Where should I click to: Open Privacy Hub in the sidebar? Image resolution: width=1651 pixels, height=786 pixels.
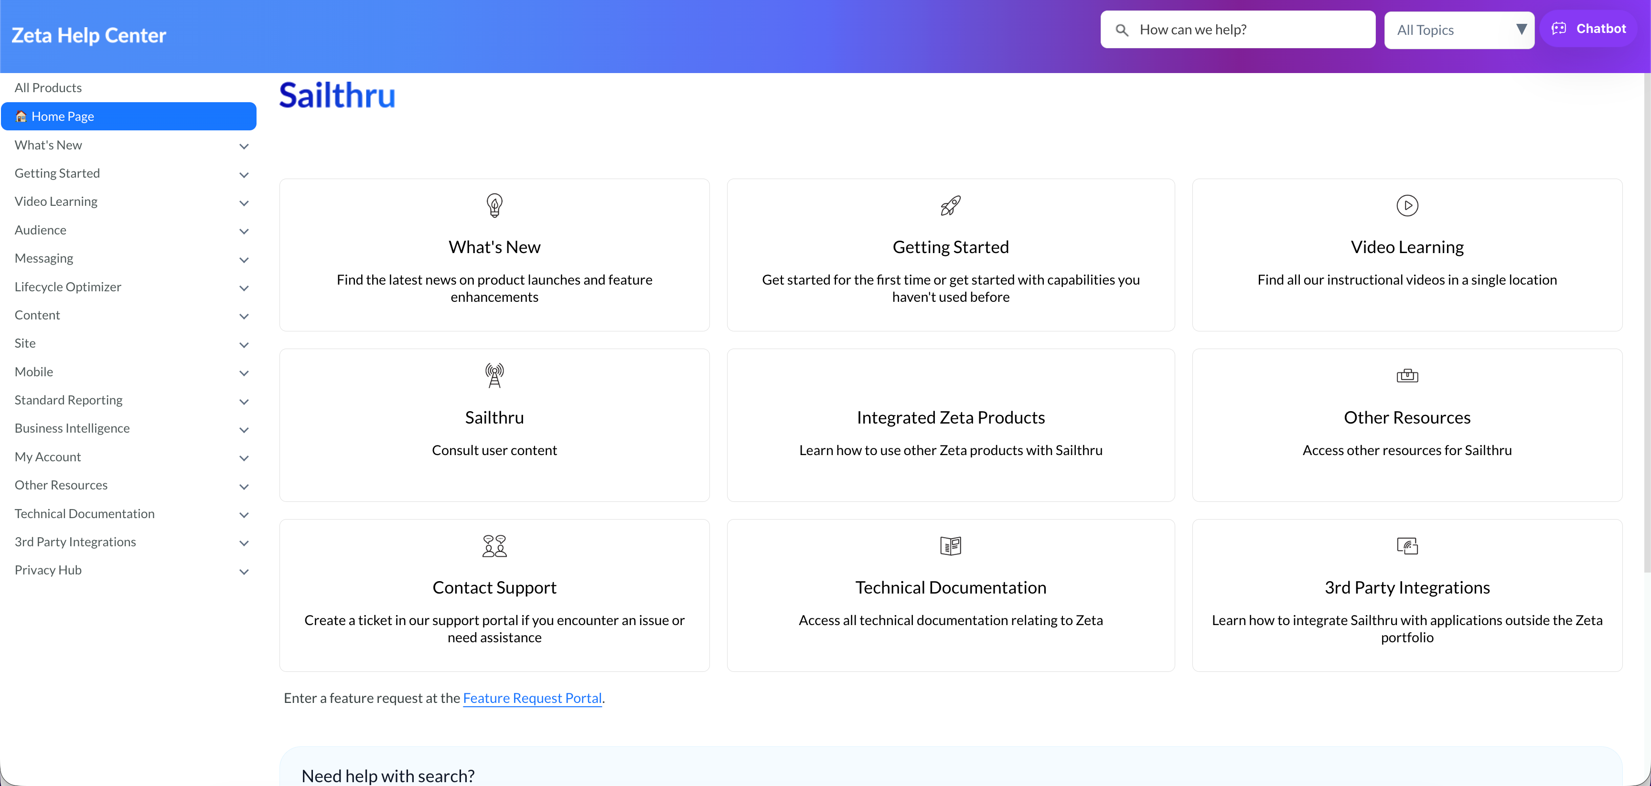point(48,570)
